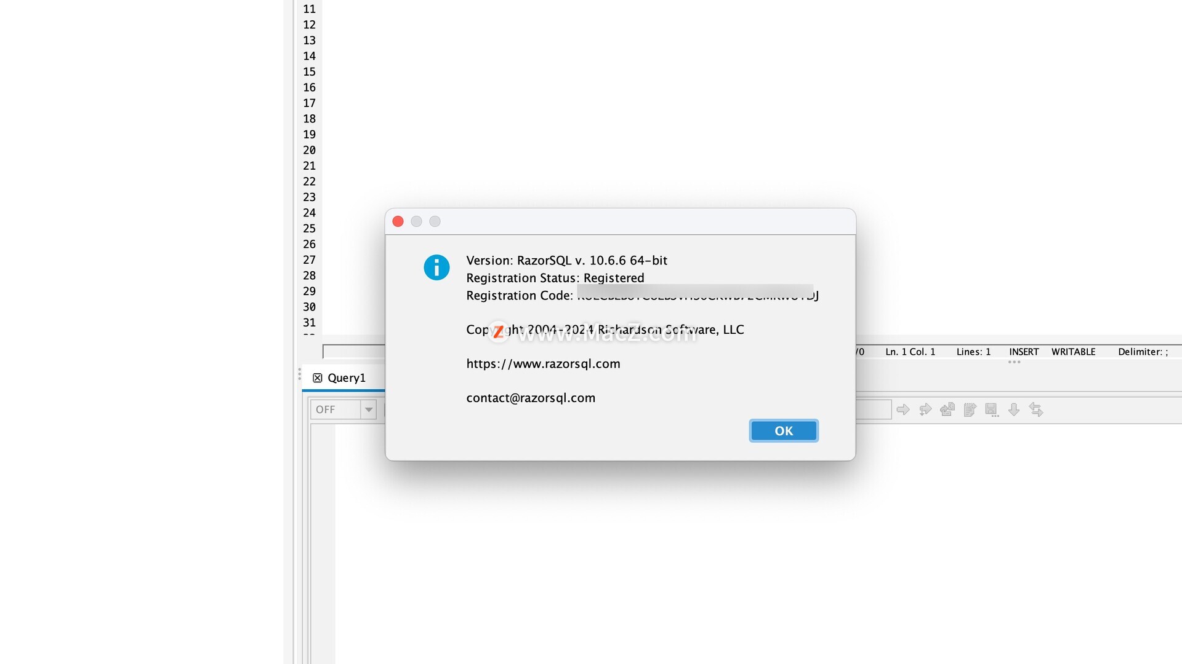Click the down arrow icon in results toolbar

(1014, 409)
